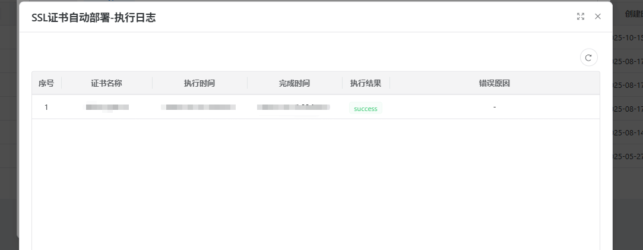The width and height of the screenshot is (643, 250).
Task: Click the blurred completion time in row 1
Action: [x=293, y=107]
